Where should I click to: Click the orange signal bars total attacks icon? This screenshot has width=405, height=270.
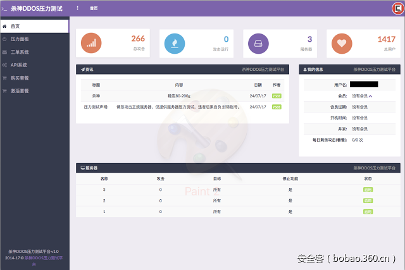92,43
